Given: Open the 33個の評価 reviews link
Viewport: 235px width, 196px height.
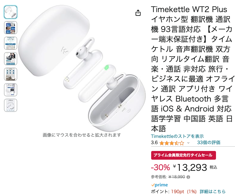Looking at the screenshot, I should [209, 143].
